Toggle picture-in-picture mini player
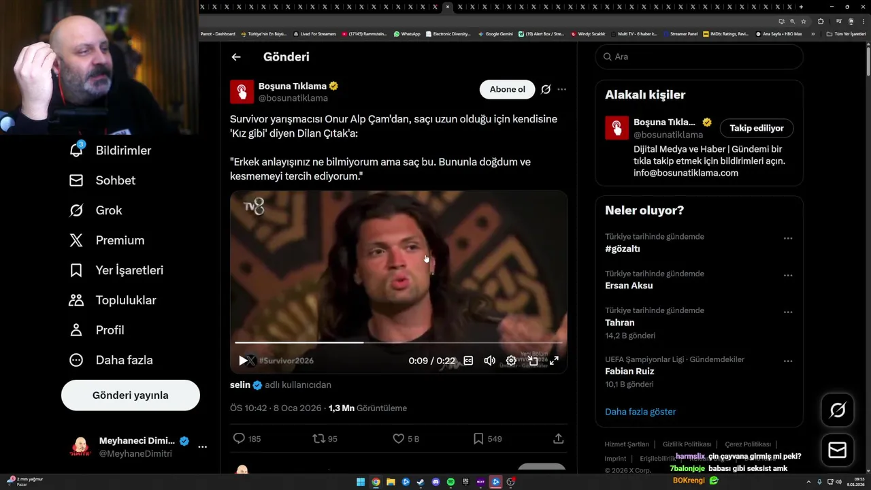 click(533, 361)
